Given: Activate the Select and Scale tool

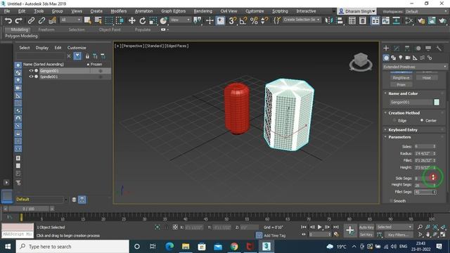Looking at the screenshot, I should tap(153, 20).
